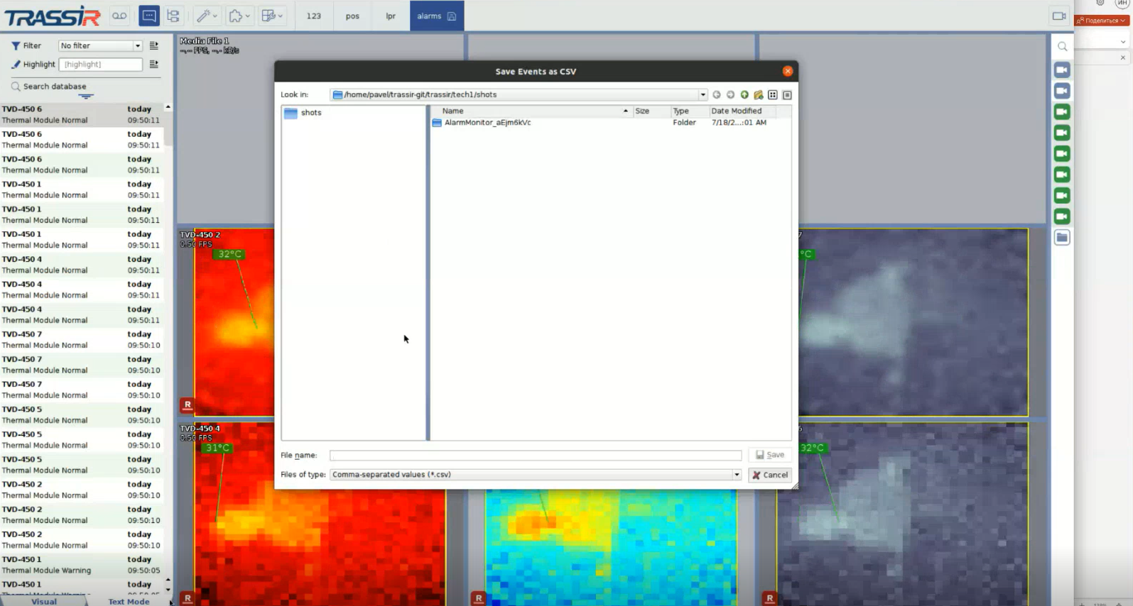Click the camera icon at toolbar right end
The width and height of the screenshot is (1133, 606).
tap(1059, 16)
